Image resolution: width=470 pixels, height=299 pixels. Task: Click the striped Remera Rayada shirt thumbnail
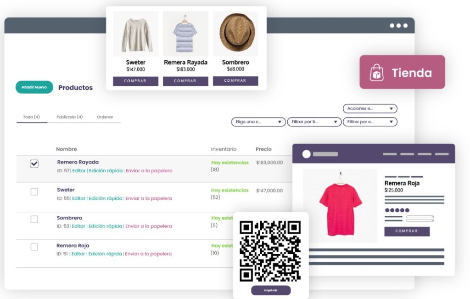pos(185,34)
